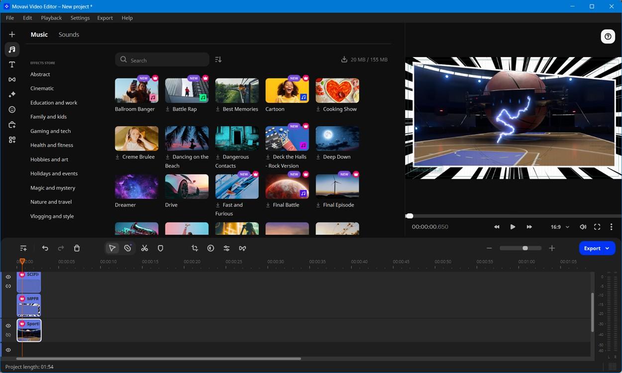This screenshot has height=373, width=622.
Task: Toggle link icon on overlay track
Action: [x=8, y=287]
